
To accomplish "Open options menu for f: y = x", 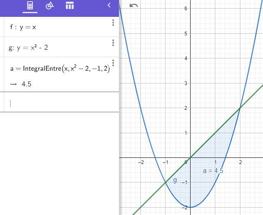I will 113,23.
